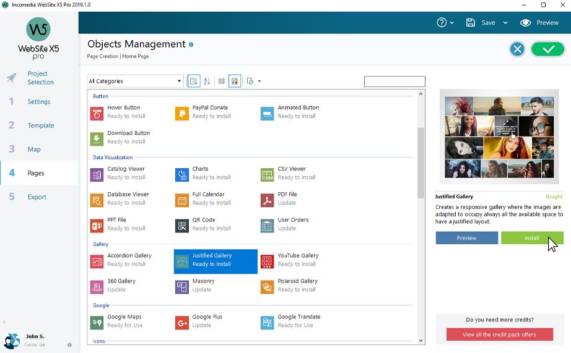Click the refresh objects list icon

point(250,81)
